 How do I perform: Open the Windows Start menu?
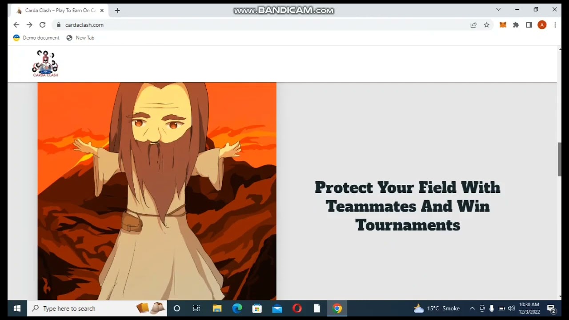(17, 308)
